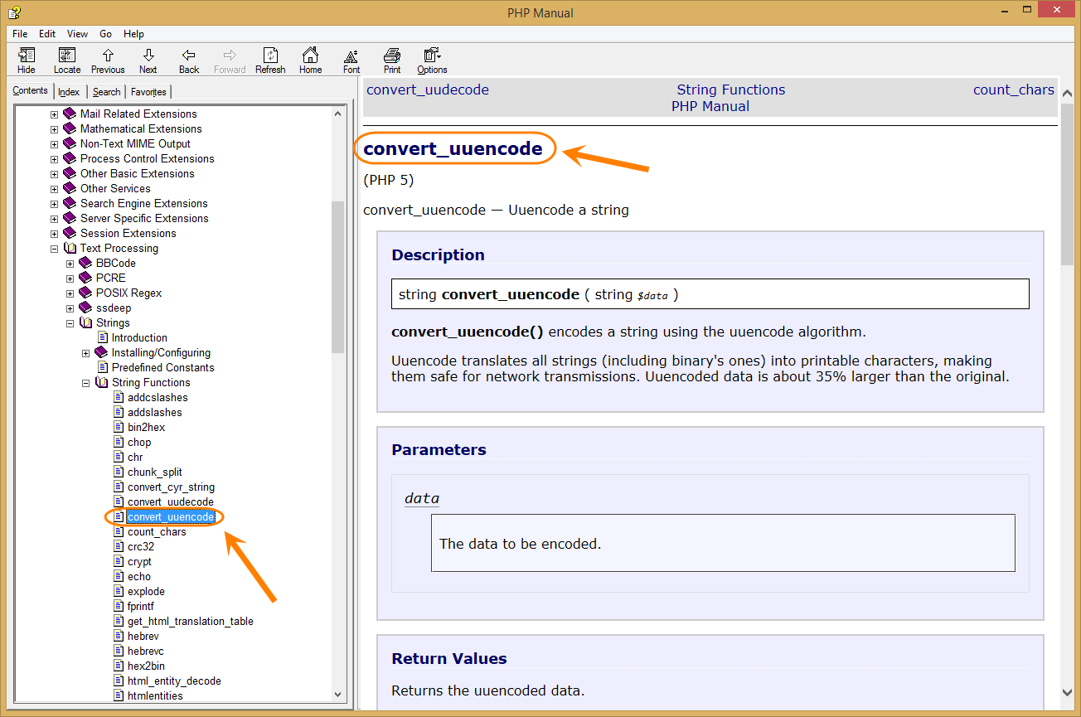
Task: Follow the convert_uudecode header link
Action: click(x=428, y=90)
